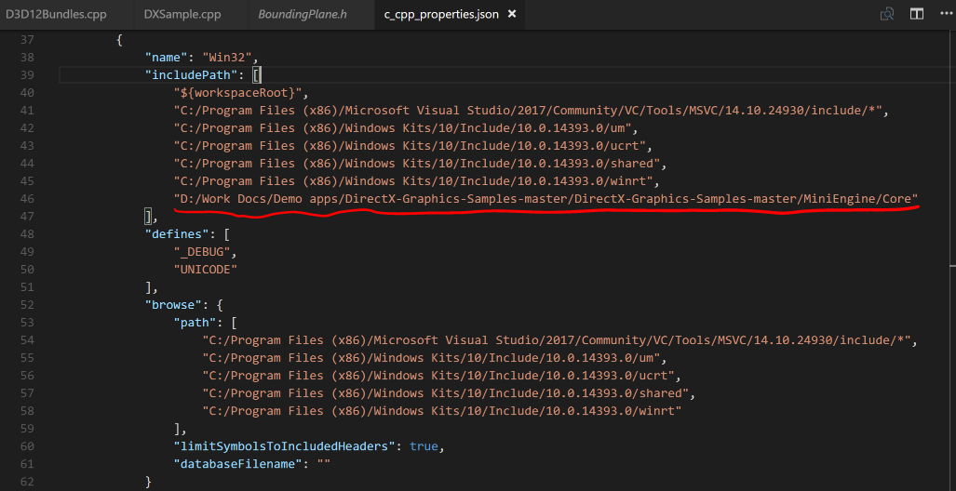Click line number 39 in the gutter
This screenshot has height=491, width=956.
pyautogui.click(x=26, y=75)
